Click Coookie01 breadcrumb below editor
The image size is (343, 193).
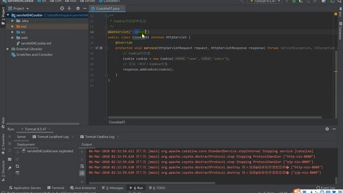point(117,122)
